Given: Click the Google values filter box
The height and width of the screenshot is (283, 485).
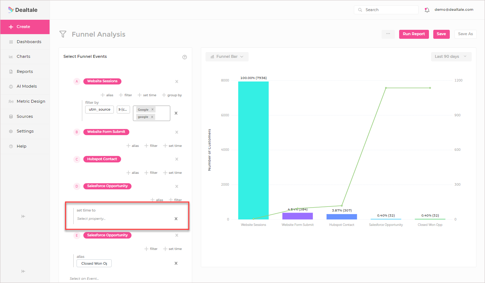Looking at the screenshot, I should pyautogui.click(x=152, y=113).
